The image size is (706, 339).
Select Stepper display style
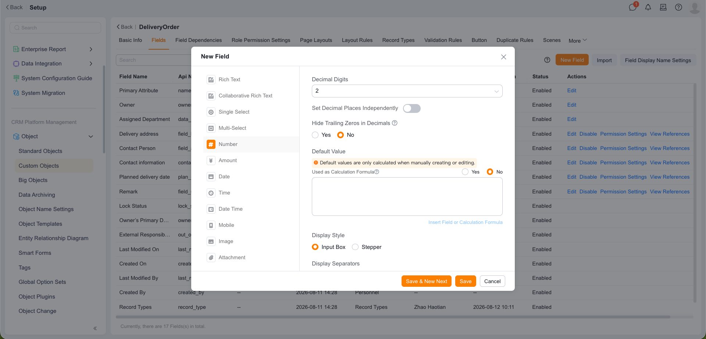(355, 247)
